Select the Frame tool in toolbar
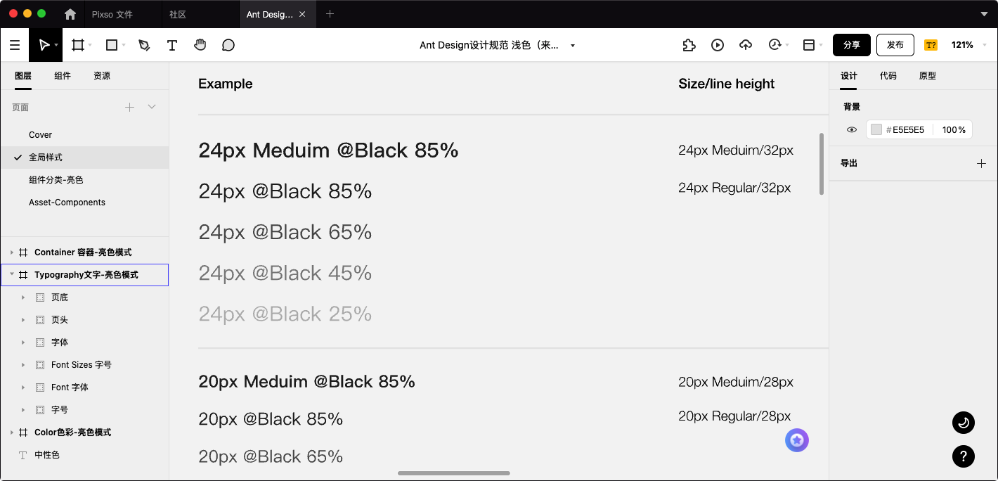This screenshot has width=998, height=481. tap(78, 45)
